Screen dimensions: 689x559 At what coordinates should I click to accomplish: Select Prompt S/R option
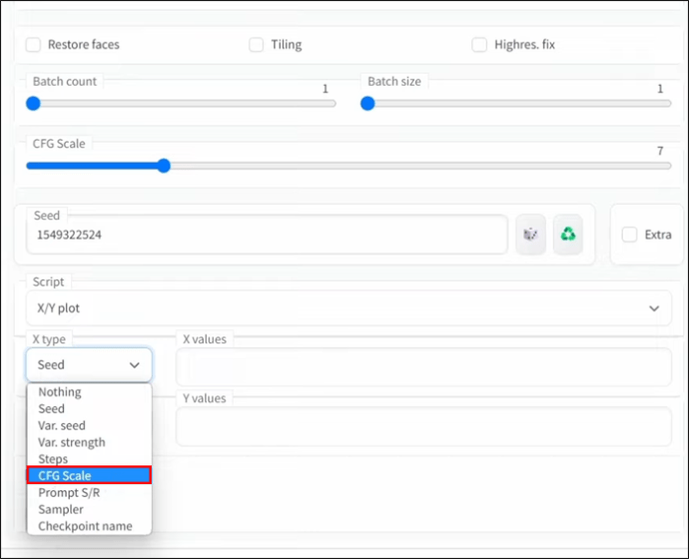pyautogui.click(x=69, y=492)
